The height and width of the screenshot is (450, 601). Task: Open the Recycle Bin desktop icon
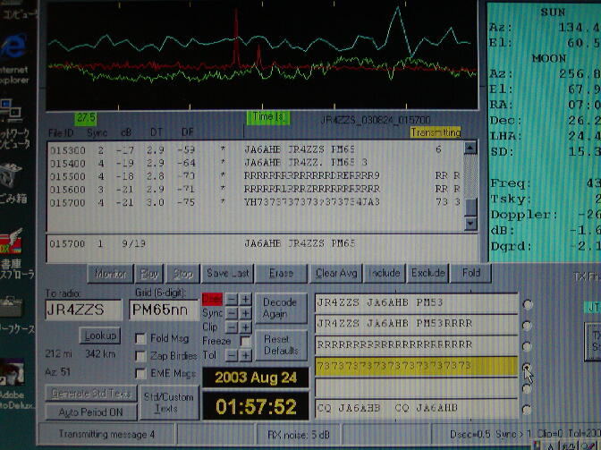tap(15, 176)
